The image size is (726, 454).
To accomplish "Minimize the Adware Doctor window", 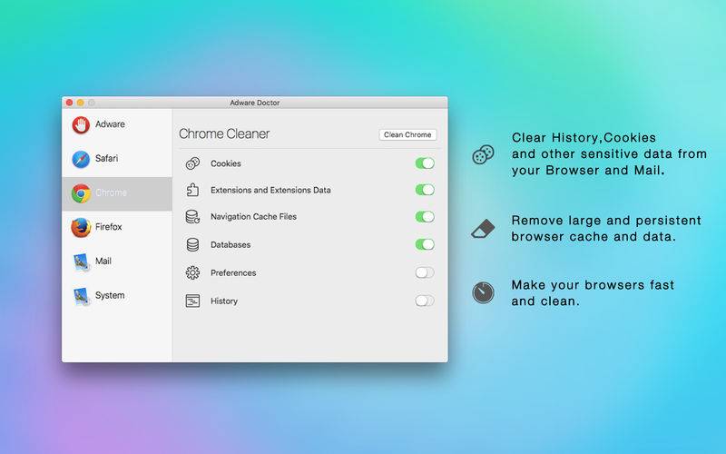I will [80, 103].
